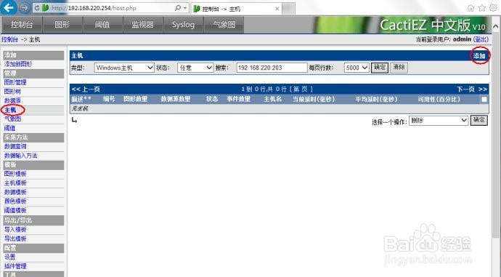The width and height of the screenshot is (501, 277).
Task: Open 阈值模板 in sidebar
Action: 15,210
